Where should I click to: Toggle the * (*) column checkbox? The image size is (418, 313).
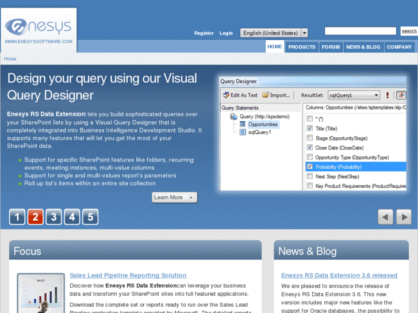click(309, 118)
